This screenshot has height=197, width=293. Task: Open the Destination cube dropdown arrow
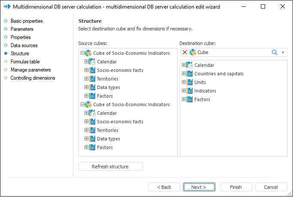tap(283, 52)
